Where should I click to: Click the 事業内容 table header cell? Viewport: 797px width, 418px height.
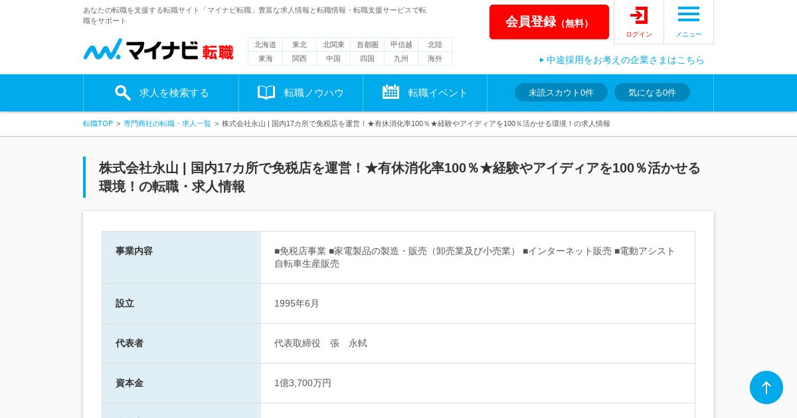point(181,257)
